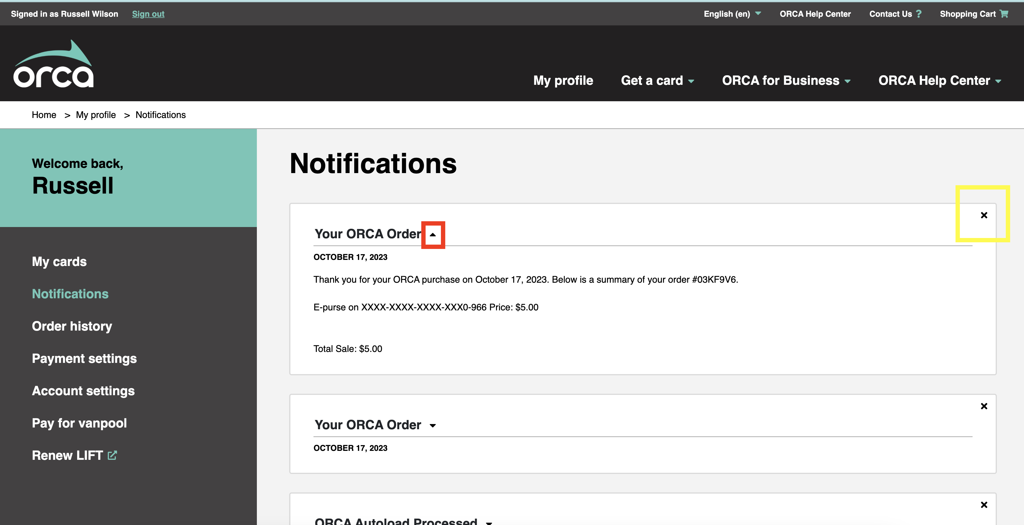Viewport: 1024px width, 525px height.
Task: Click the Signed in as Russell Wilson text
Action: 64,14
